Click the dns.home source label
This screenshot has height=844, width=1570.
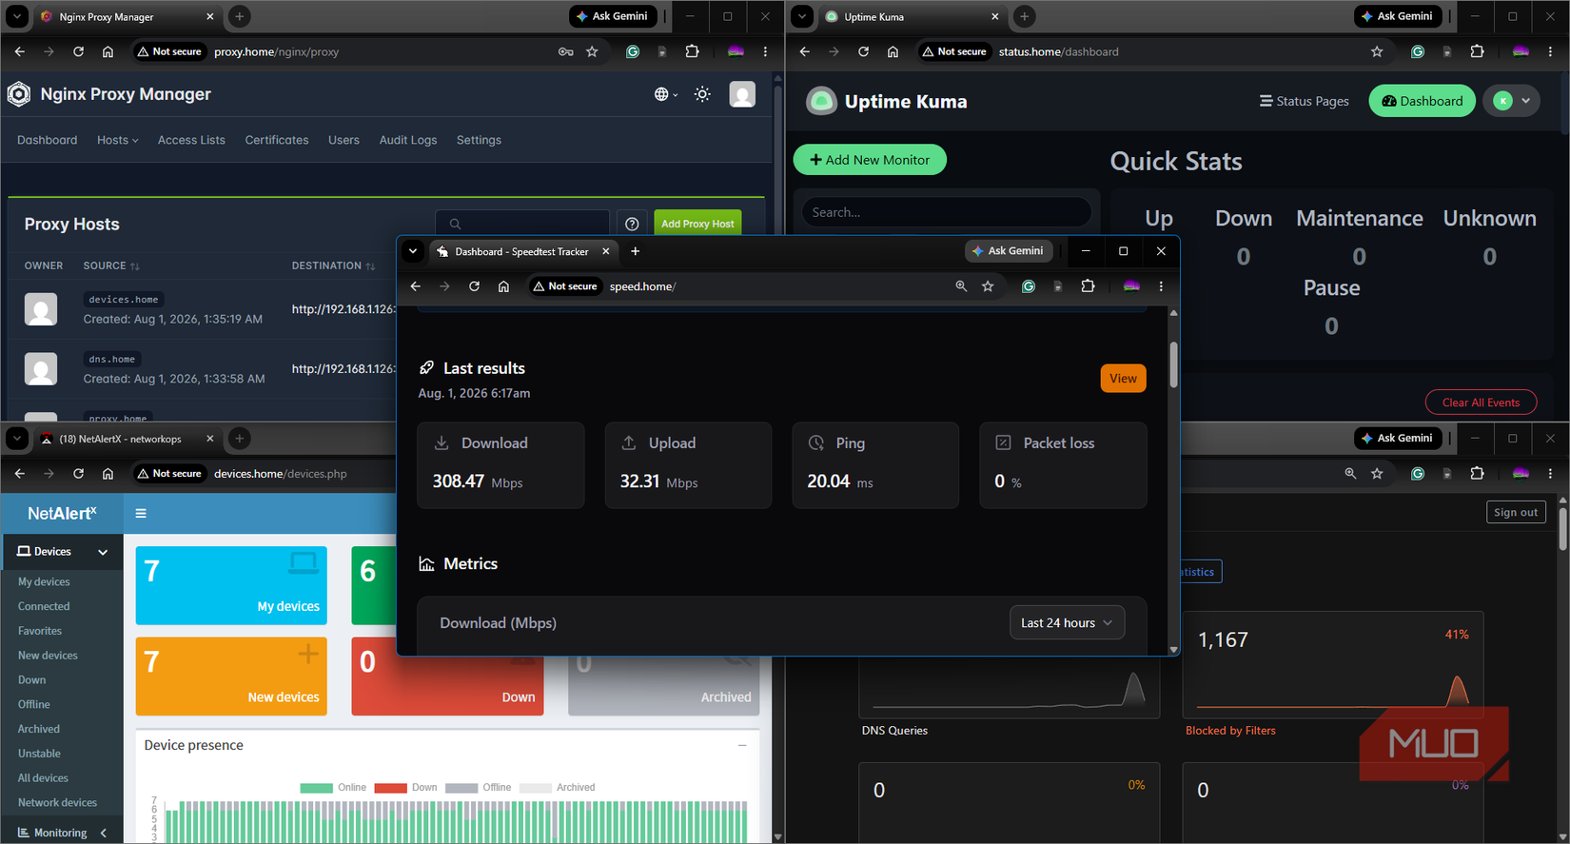(111, 360)
